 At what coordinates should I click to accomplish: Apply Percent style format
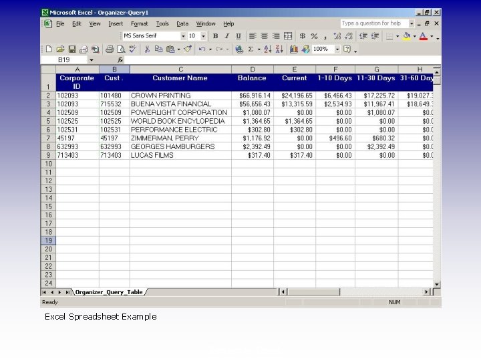[314, 36]
